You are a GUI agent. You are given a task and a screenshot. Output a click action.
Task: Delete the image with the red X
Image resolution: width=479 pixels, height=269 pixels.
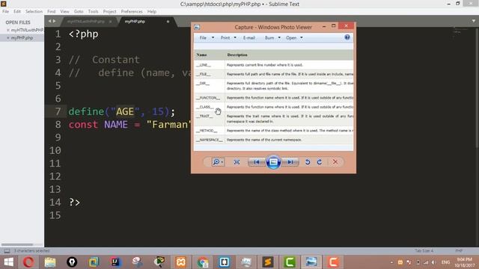(335, 162)
